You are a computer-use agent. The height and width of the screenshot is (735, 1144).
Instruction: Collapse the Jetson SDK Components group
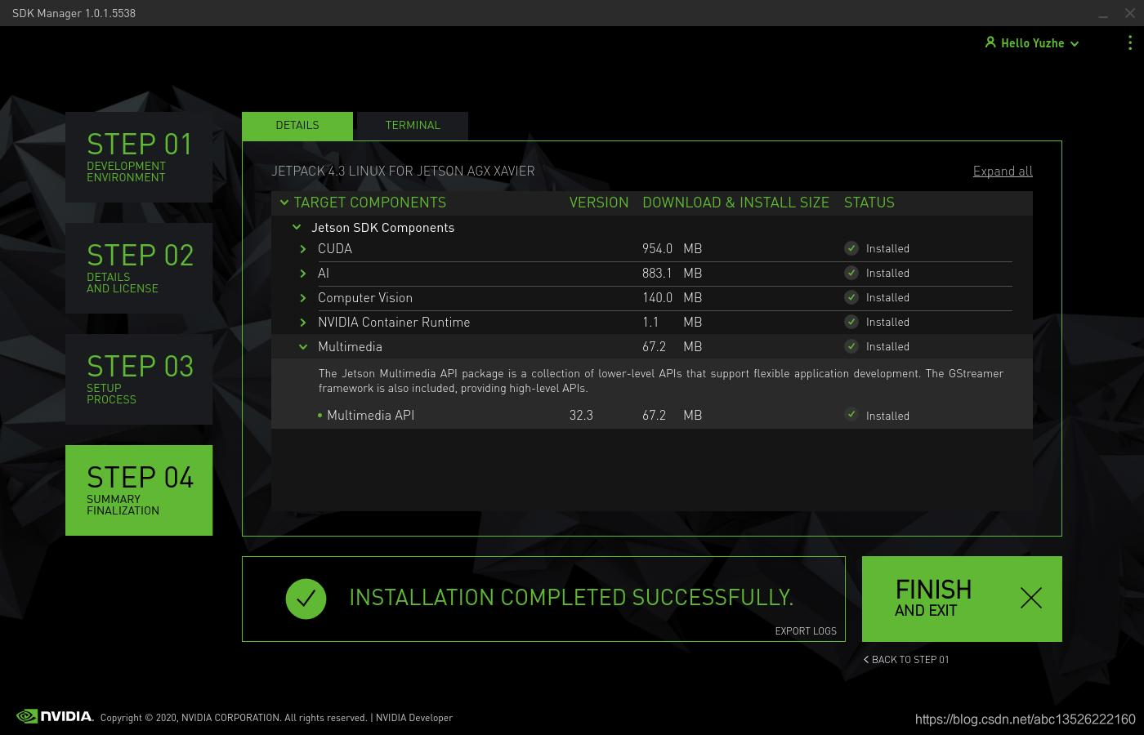pos(297,228)
